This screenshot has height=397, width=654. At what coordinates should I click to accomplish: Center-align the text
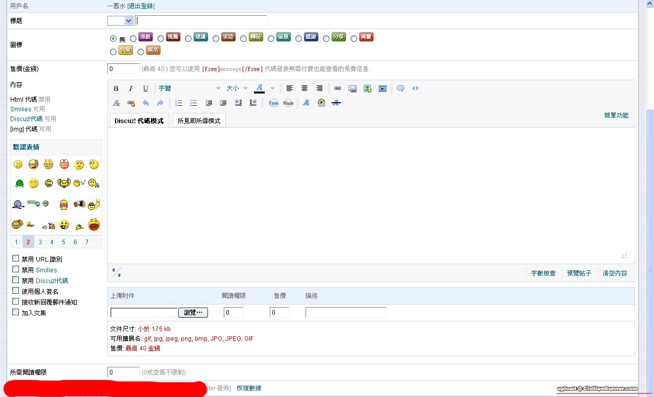(x=305, y=88)
